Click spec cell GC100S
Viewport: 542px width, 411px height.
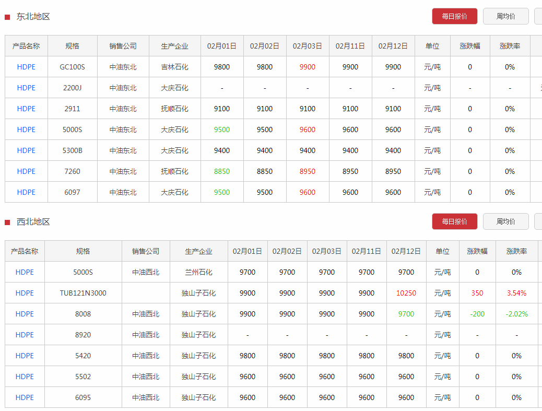pos(72,67)
